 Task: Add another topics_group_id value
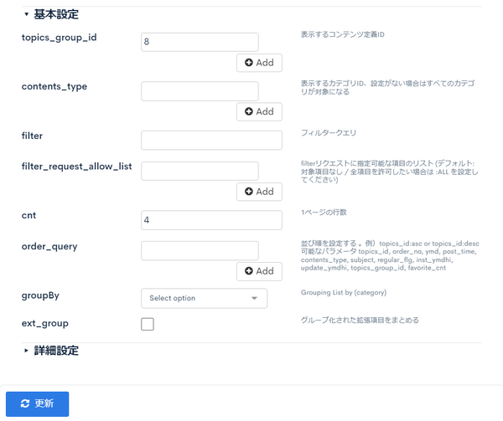(x=259, y=63)
